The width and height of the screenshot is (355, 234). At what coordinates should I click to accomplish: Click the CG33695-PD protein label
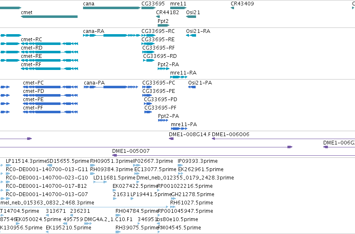point(161,100)
